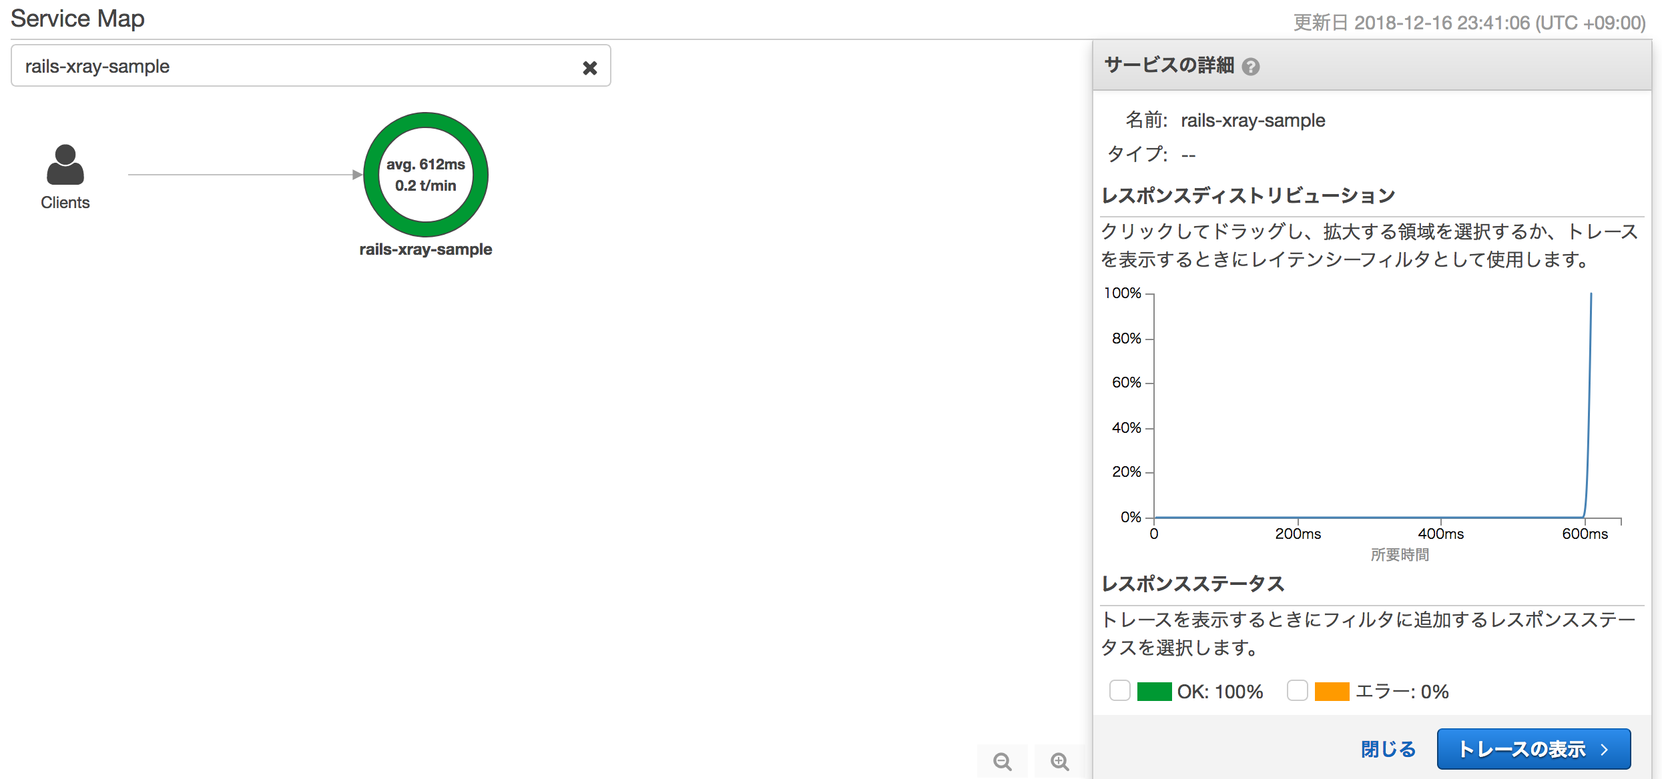This screenshot has height=779, width=1662.
Task: Zoom out of the service map
Action: pos(1003,761)
